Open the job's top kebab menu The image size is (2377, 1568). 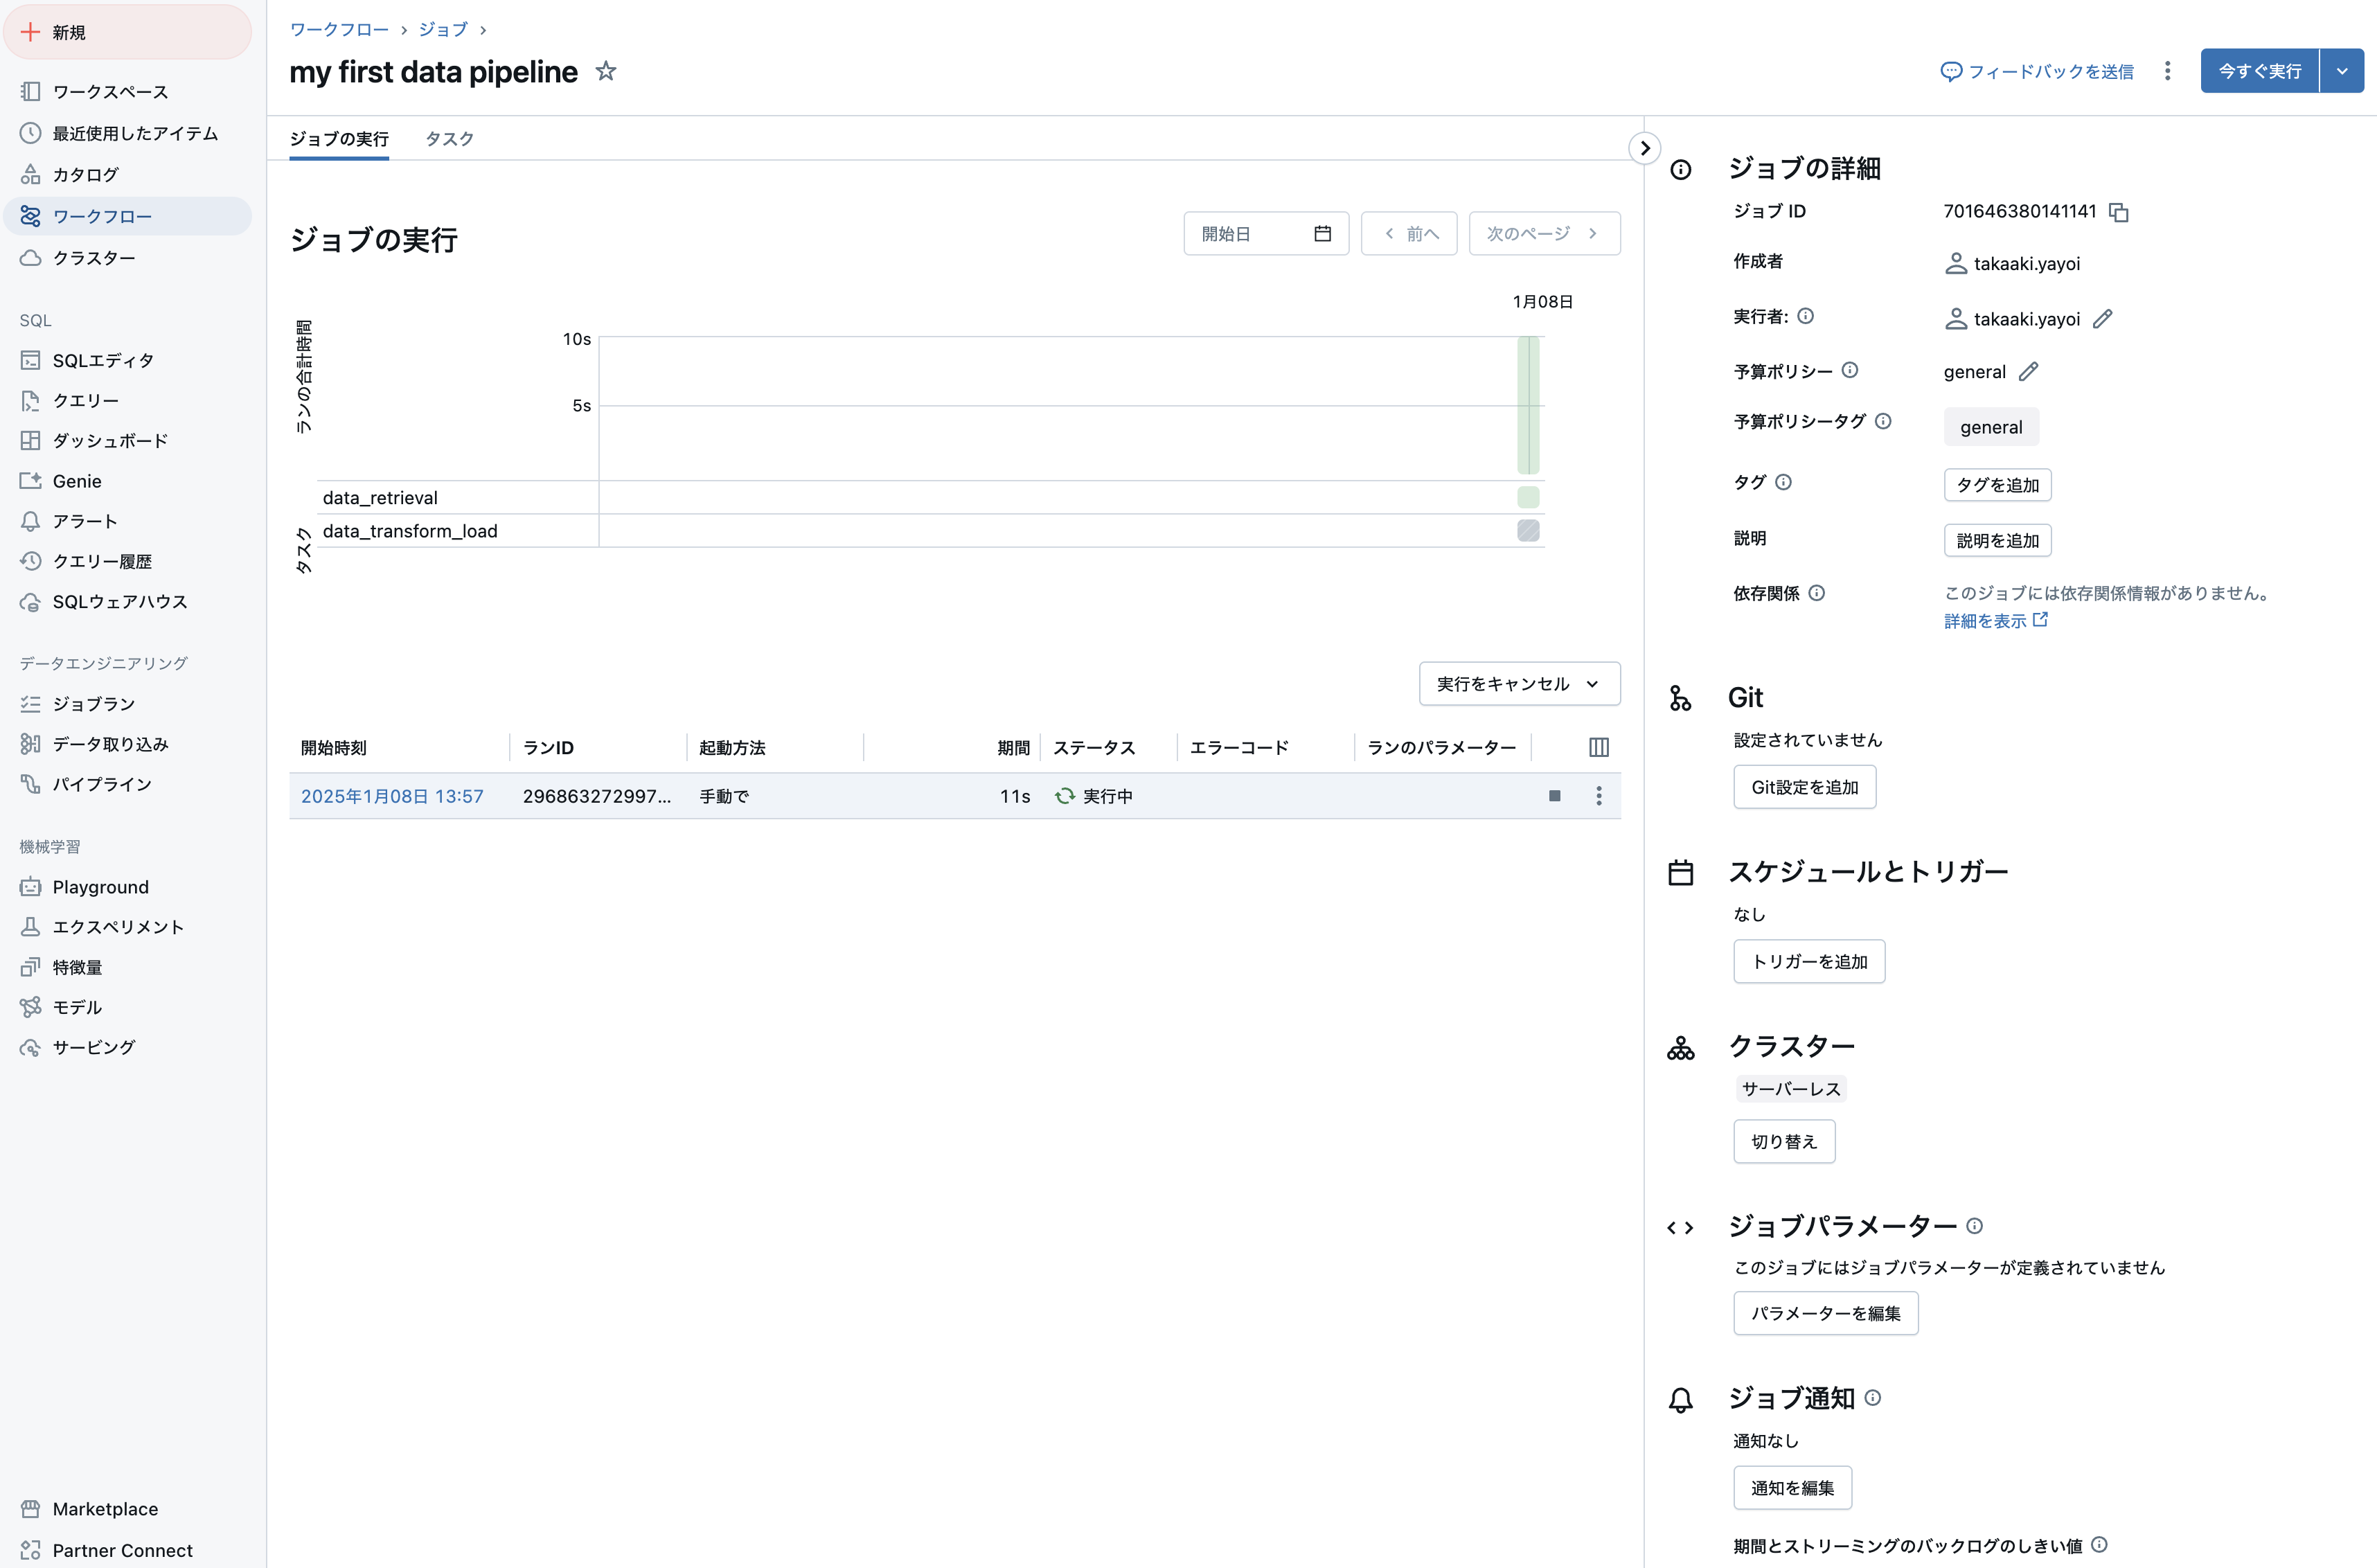point(2167,71)
